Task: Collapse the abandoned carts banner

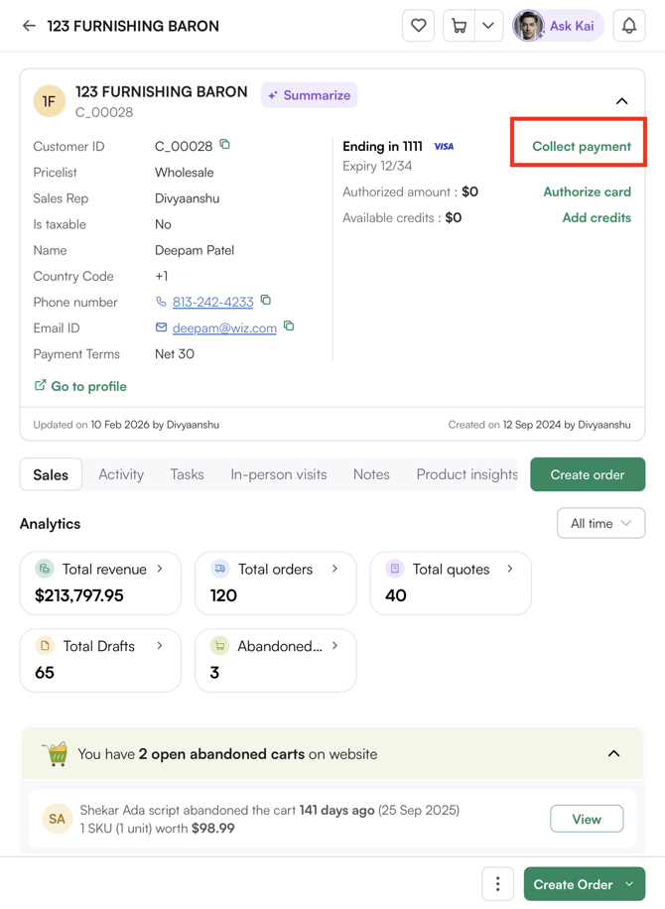Action: [613, 754]
